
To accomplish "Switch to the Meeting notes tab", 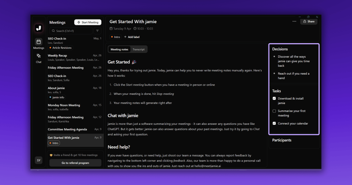I will 119,49.
